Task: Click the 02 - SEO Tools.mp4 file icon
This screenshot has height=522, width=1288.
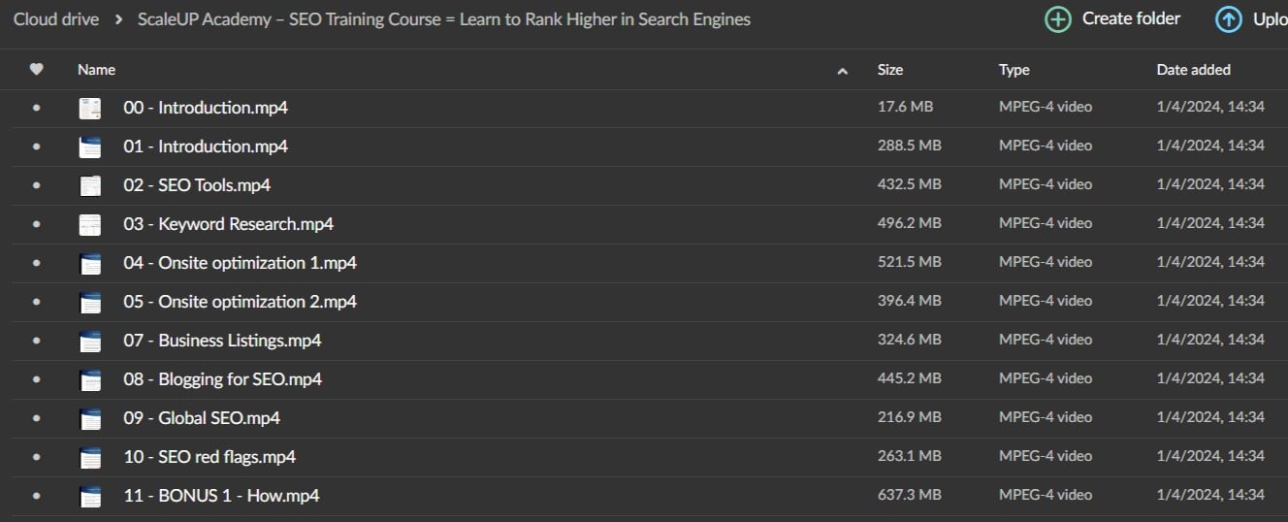Action: click(90, 185)
